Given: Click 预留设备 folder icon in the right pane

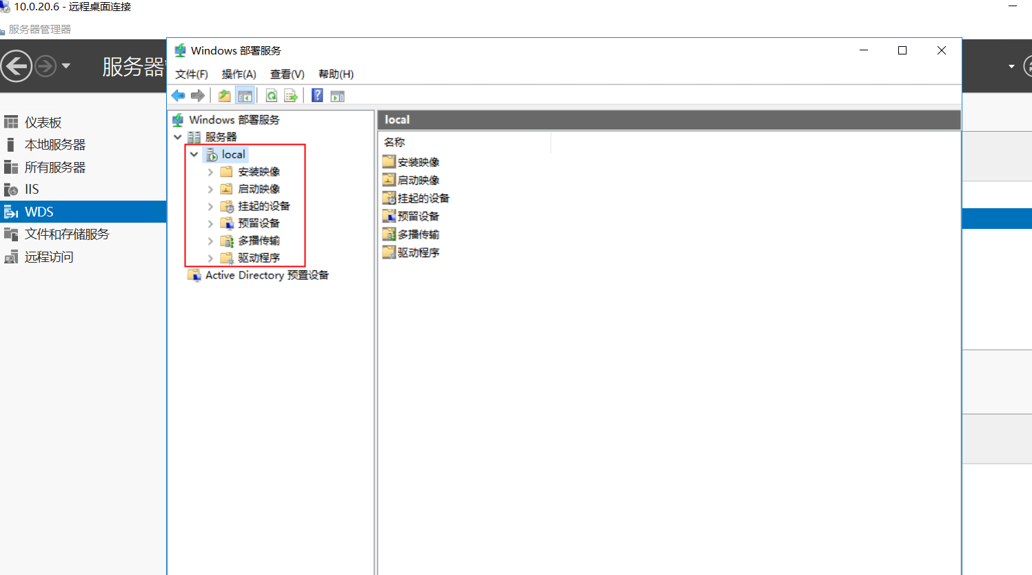Looking at the screenshot, I should tap(389, 216).
